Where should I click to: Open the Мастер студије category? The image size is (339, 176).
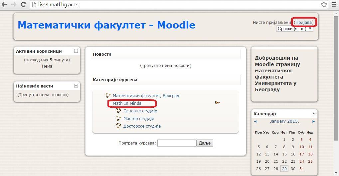[x=139, y=118]
